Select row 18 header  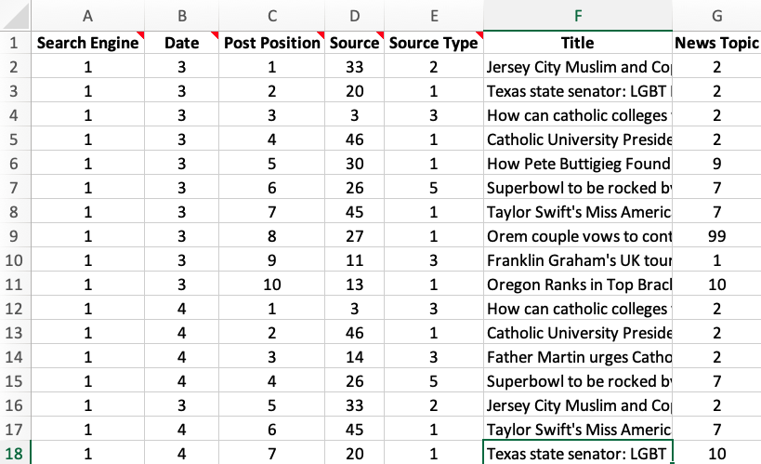(x=15, y=454)
